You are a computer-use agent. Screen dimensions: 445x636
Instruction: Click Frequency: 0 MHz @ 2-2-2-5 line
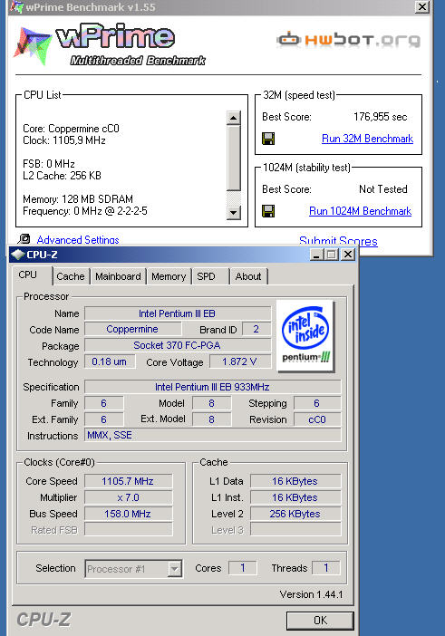coord(85,211)
